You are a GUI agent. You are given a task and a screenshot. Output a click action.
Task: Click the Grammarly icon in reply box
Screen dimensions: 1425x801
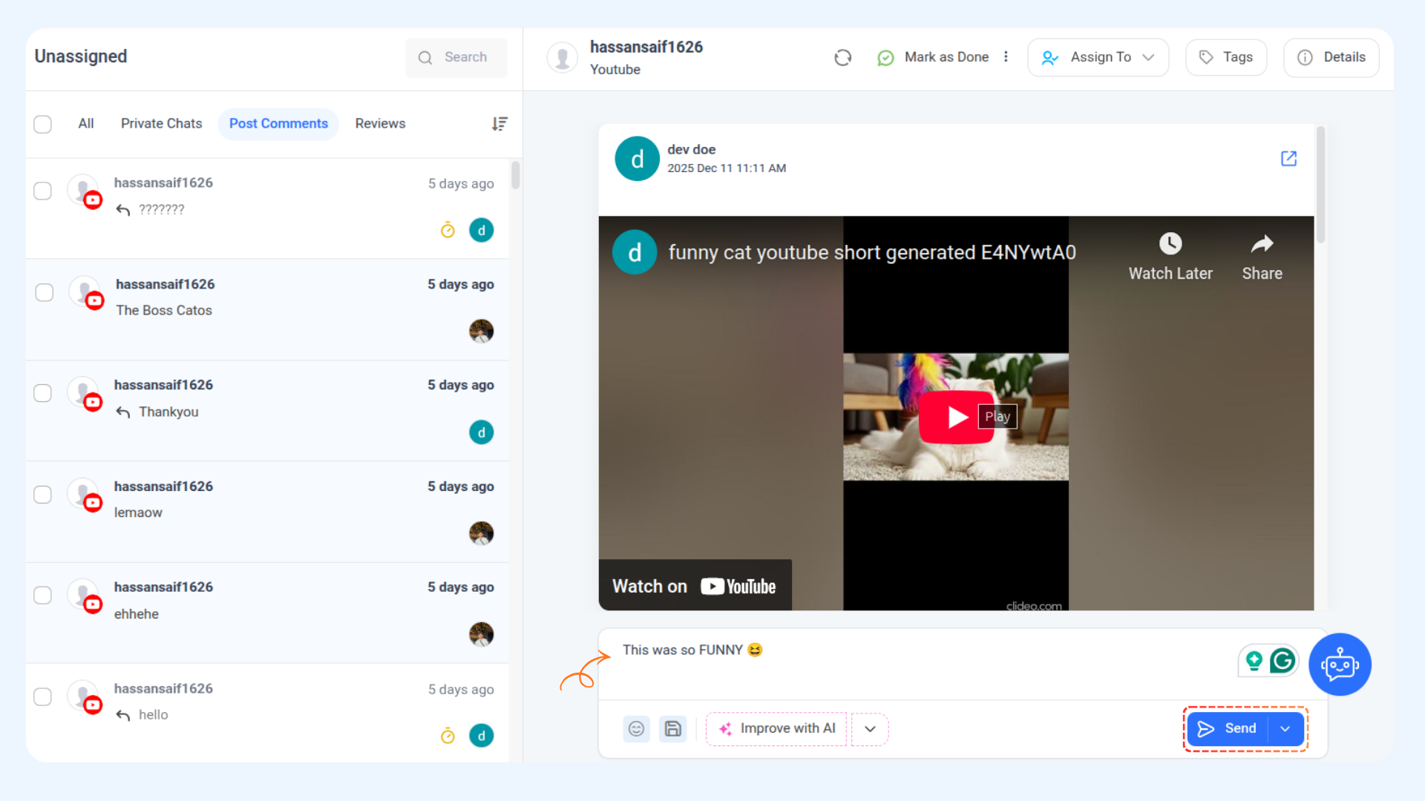point(1282,660)
